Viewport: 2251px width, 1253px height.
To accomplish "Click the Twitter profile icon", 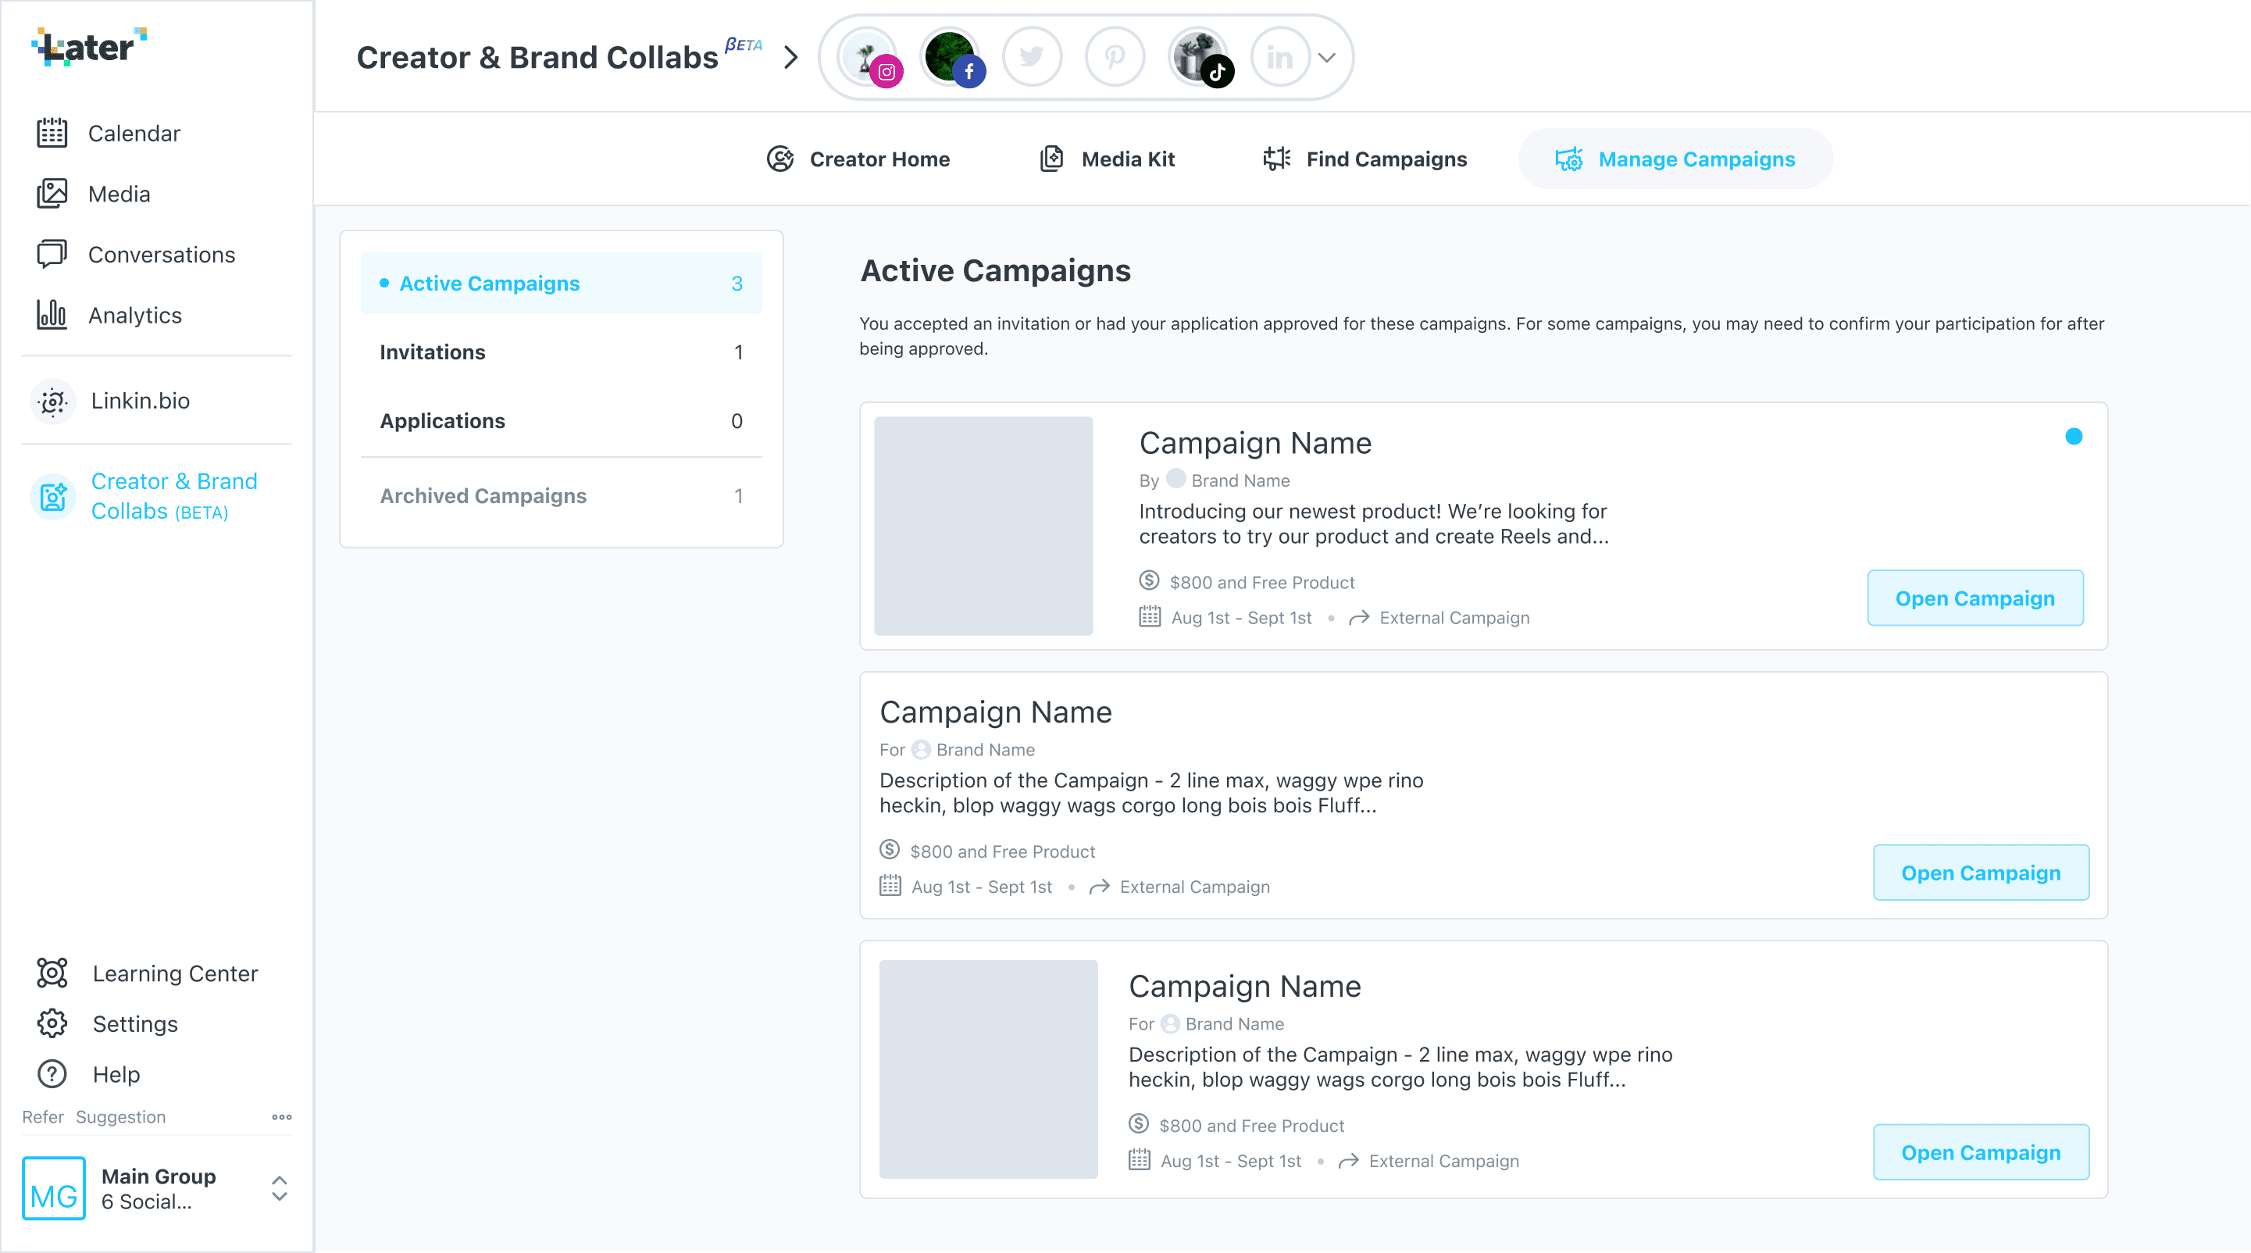I will (1032, 58).
